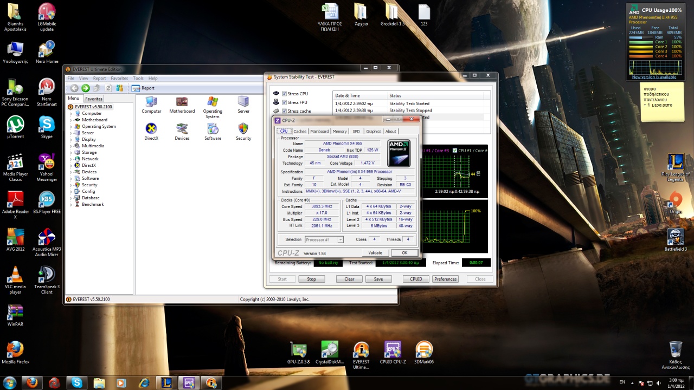This screenshot has height=390, width=694.
Task: Expand the Motherboard tree node
Action: [71, 120]
